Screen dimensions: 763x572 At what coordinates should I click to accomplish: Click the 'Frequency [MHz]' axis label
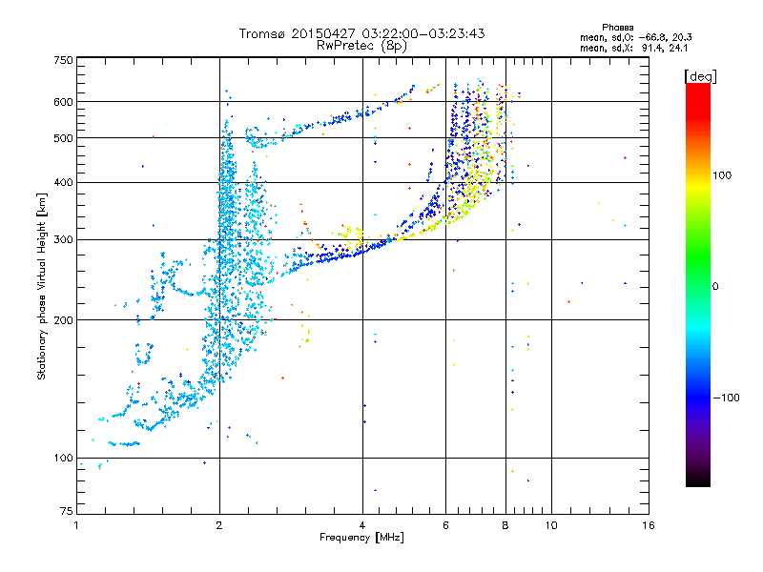pyautogui.click(x=361, y=538)
